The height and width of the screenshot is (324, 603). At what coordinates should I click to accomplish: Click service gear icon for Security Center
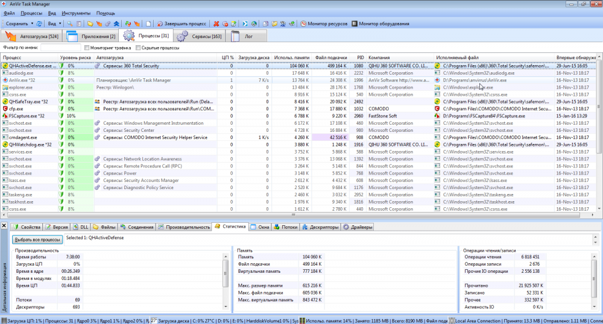click(98, 131)
